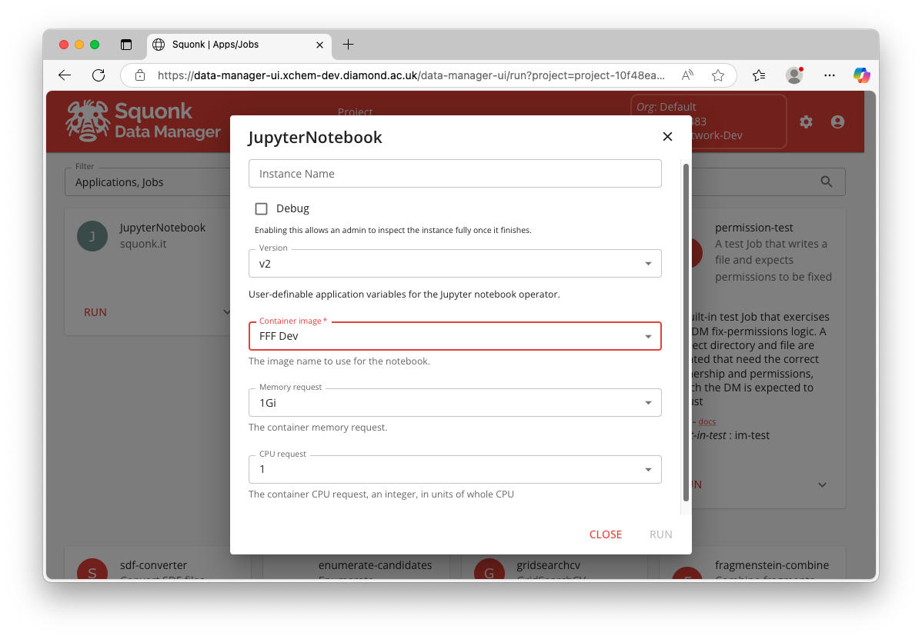Image resolution: width=922 pixels, height=639 pixels.
Task: Select the Squonk | Apps/Jobs tab
Action: pos(239,45)
